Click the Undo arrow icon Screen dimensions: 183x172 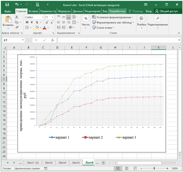(x=17, y=5)
